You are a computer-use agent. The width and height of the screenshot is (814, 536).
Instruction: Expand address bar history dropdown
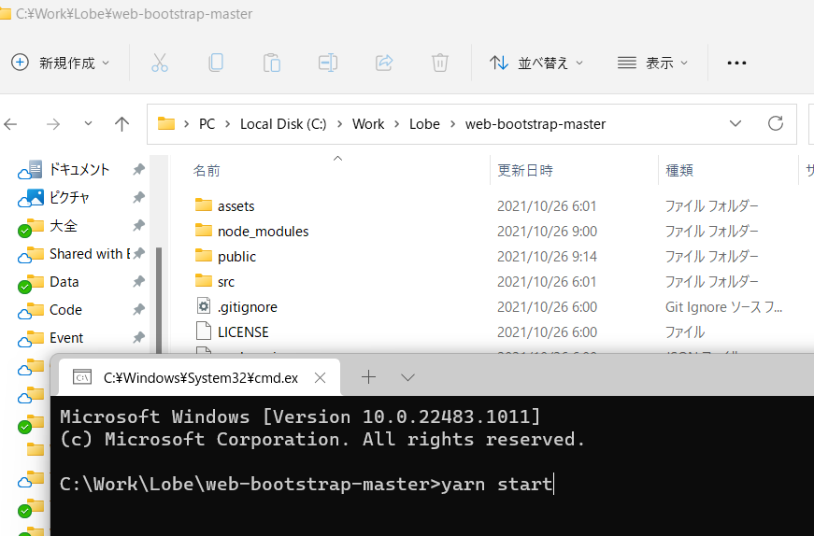click(x=735, y=123)
